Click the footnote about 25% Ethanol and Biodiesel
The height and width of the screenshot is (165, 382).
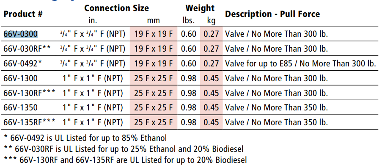pos(124,148)
